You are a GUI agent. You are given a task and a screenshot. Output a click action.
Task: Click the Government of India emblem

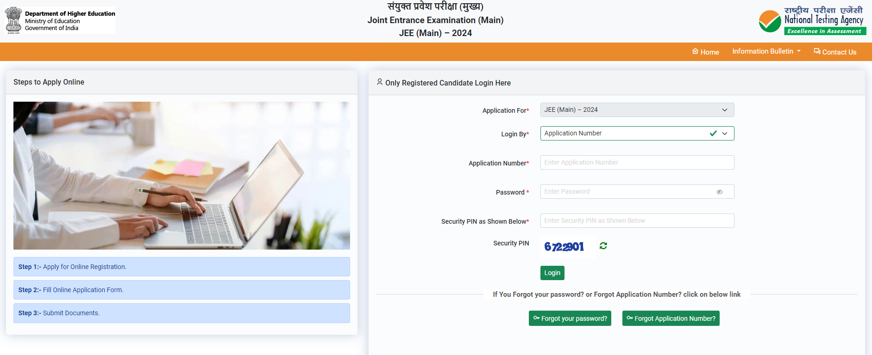coord(13,20)
